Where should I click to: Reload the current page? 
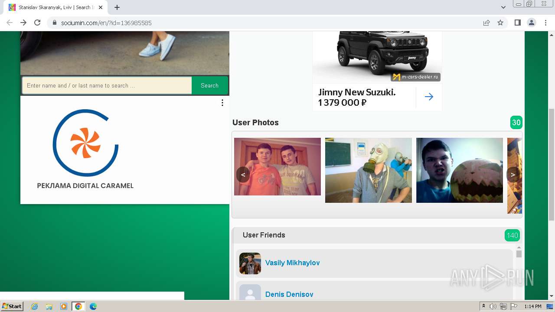coord(37,23)
